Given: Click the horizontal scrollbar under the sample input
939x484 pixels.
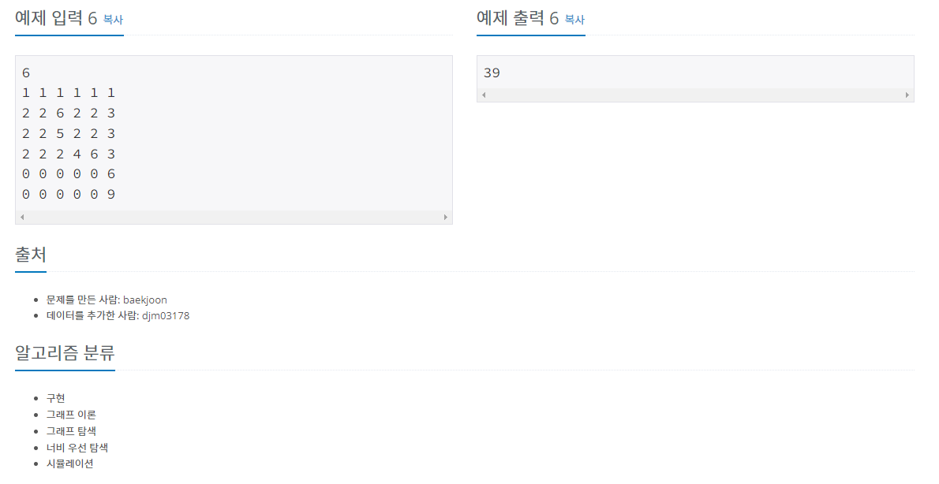Looking at the screenshot, I should [234, 216].
